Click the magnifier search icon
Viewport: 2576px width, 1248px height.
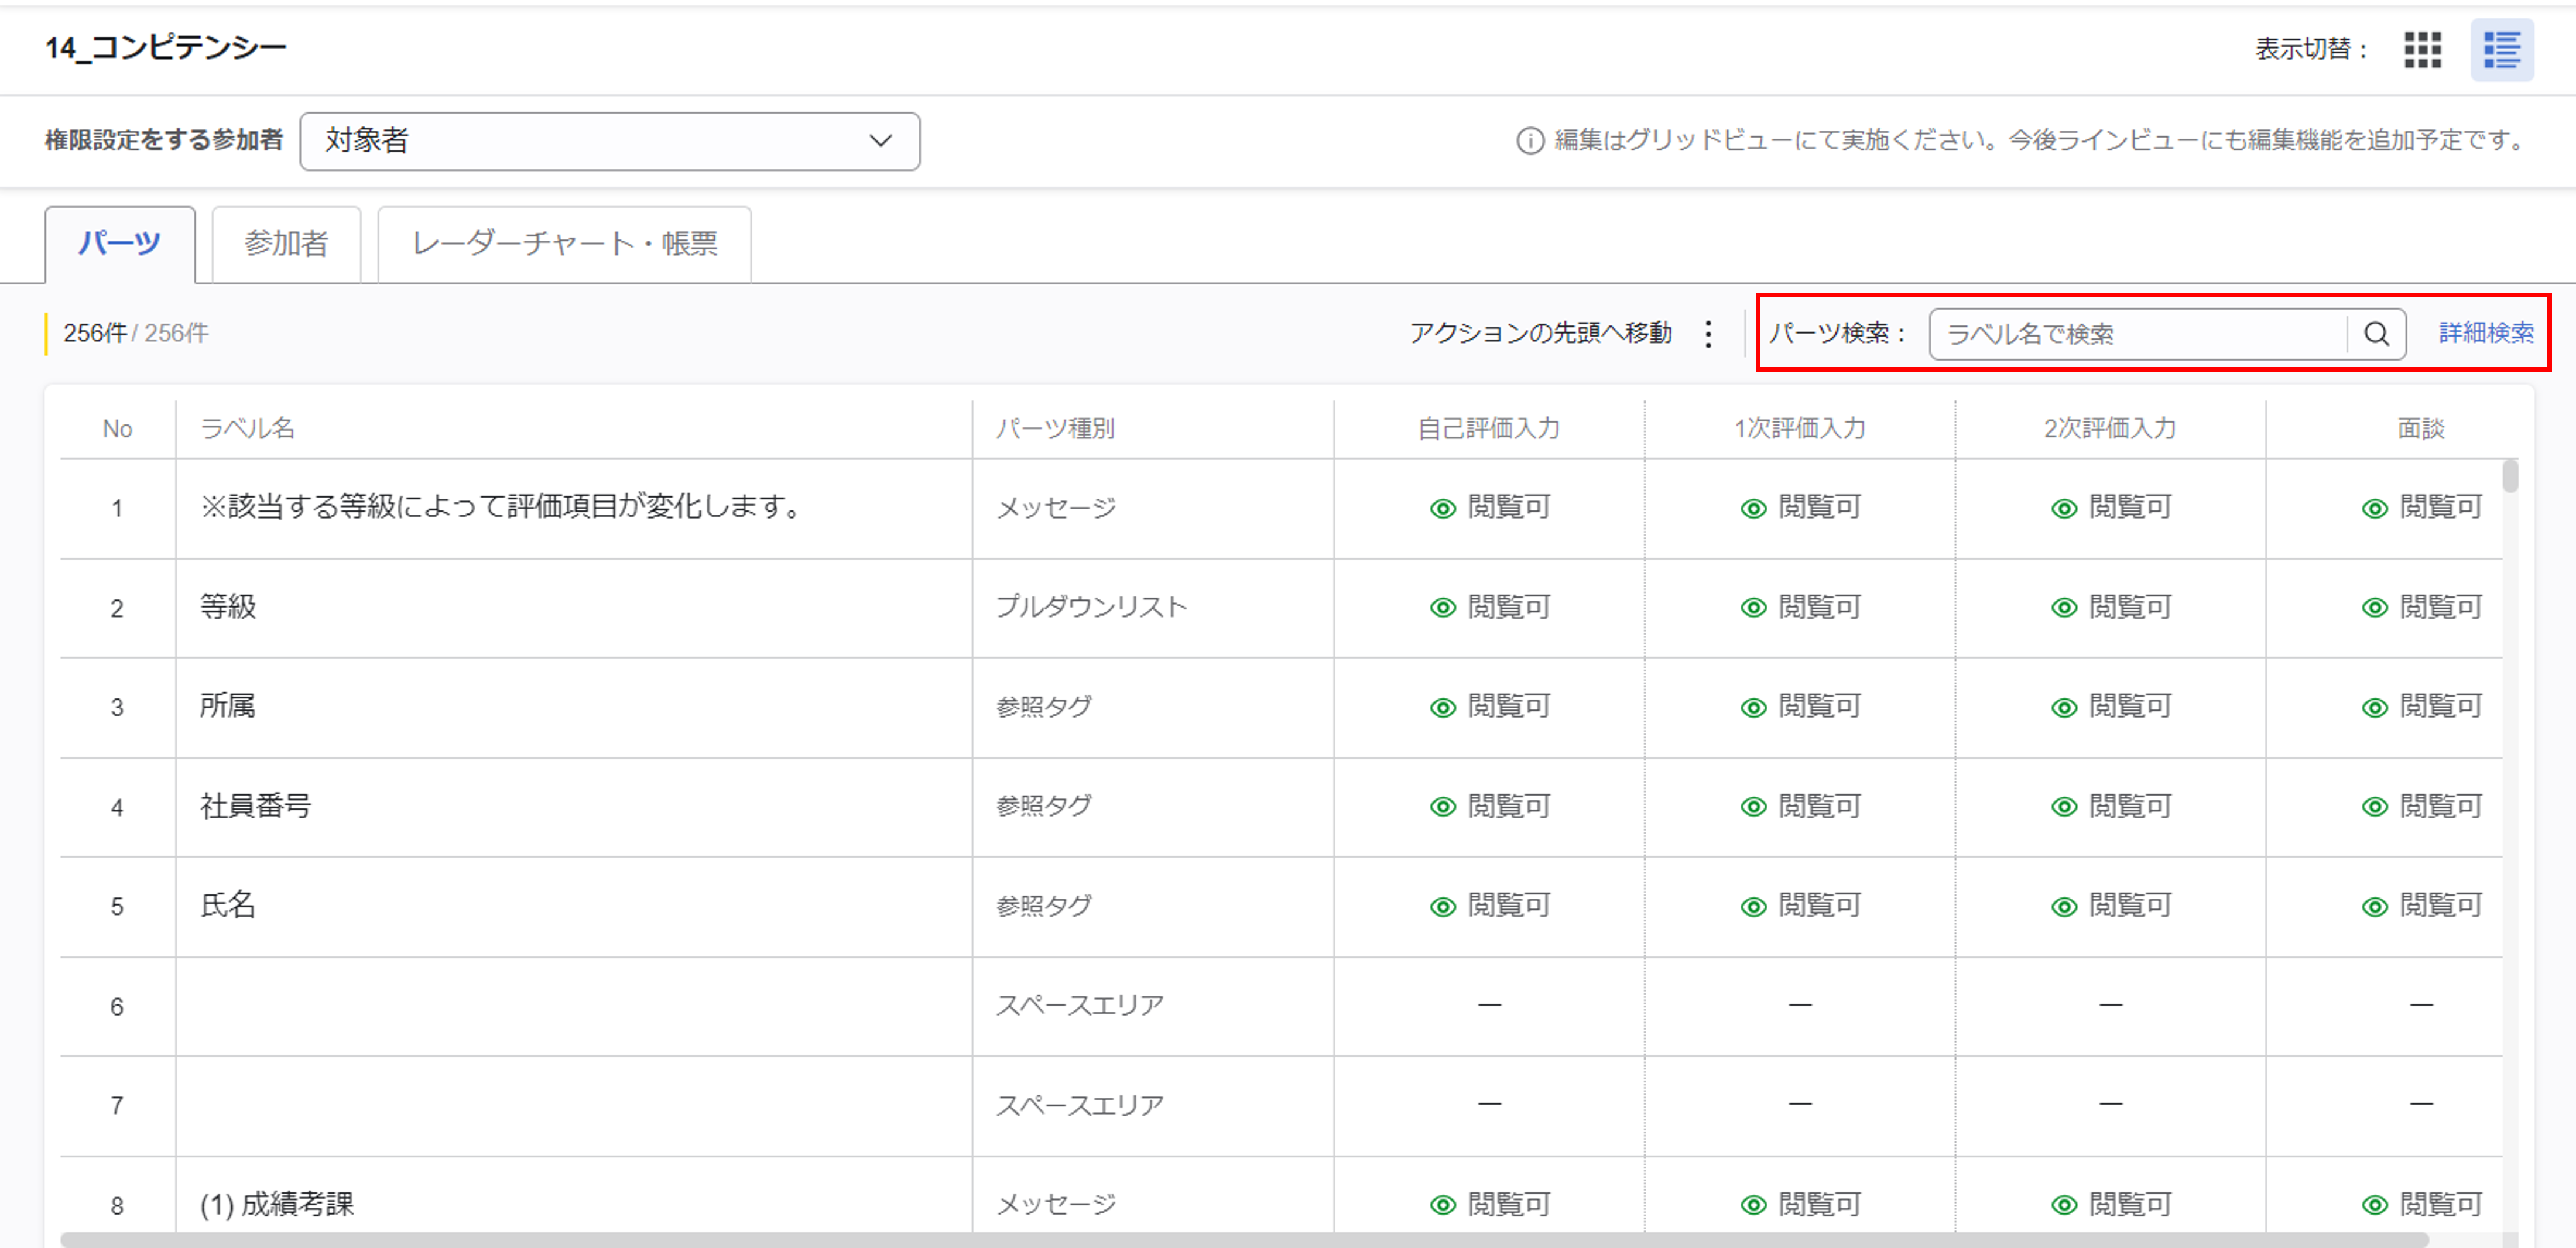point(2376,334)
